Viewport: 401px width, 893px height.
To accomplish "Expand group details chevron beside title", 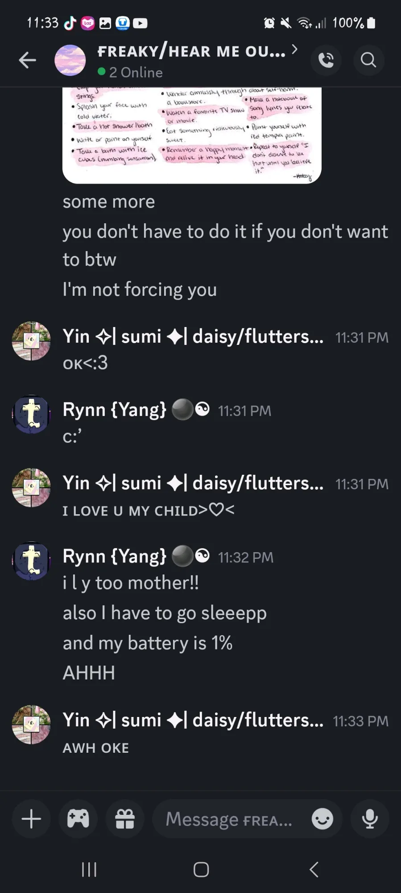I will coord(294,50).
